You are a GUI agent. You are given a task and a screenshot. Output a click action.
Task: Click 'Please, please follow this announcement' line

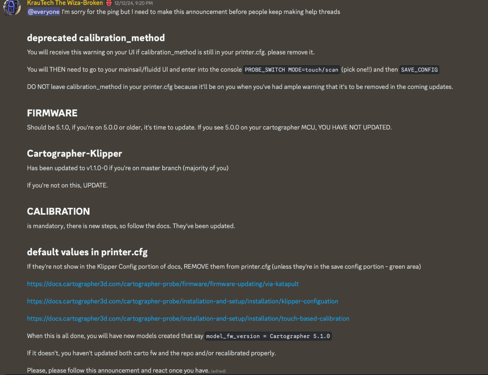118,371
